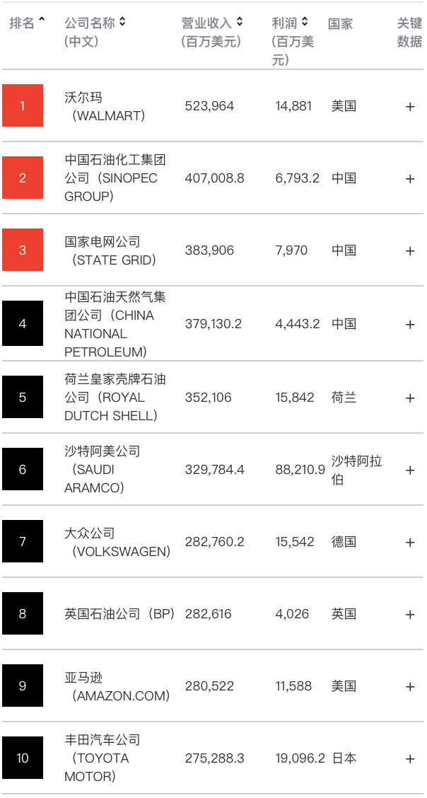Sort by 公司名称 column sort arrows
Viewport: 427px width, 798px height.
click(122, 22)
